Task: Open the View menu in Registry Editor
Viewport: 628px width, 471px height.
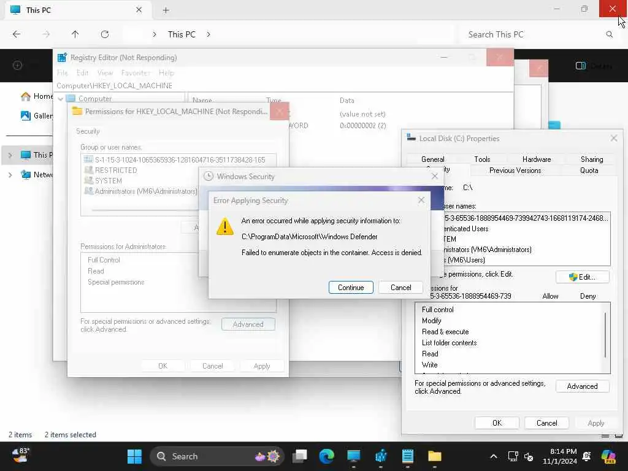Action: click(x=105, y=72)
